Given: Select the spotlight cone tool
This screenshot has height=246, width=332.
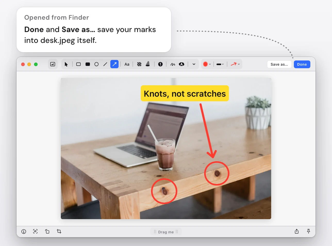Looking at the screenshot, I should tap(148, 64).
